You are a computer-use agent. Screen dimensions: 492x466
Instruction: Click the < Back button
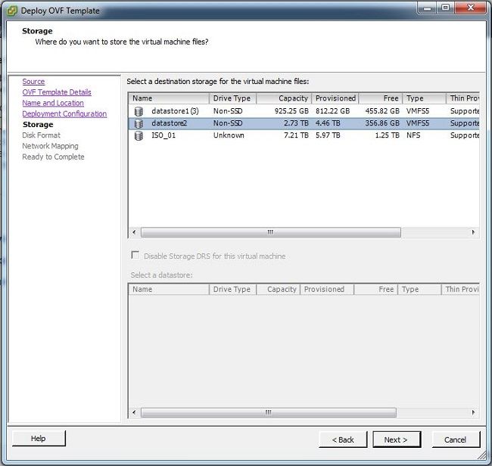click(x=343, y=440)
